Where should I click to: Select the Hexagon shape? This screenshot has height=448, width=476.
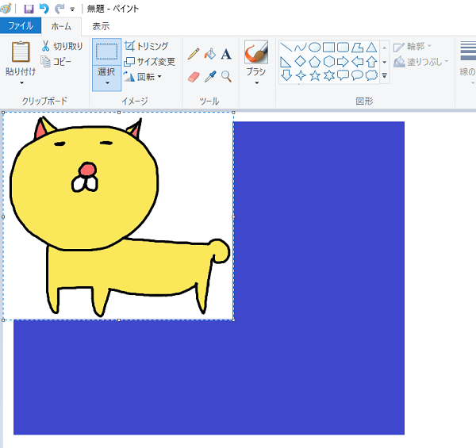(x=328, y=62)
